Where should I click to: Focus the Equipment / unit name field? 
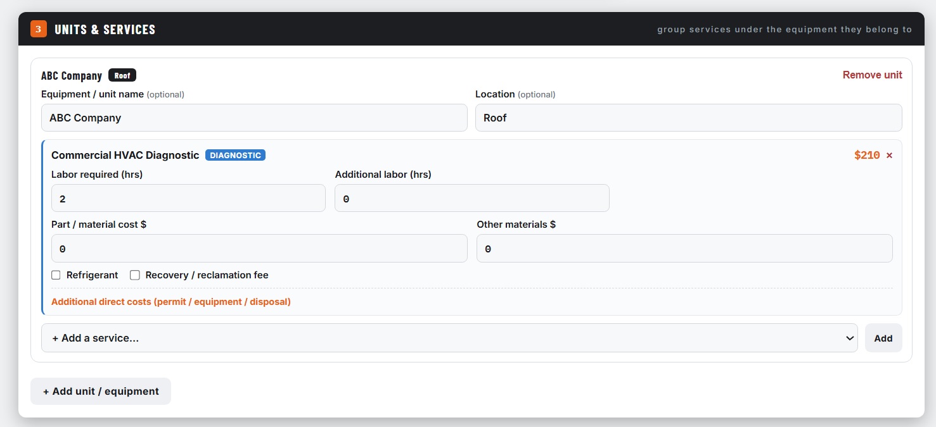[254, 118]
